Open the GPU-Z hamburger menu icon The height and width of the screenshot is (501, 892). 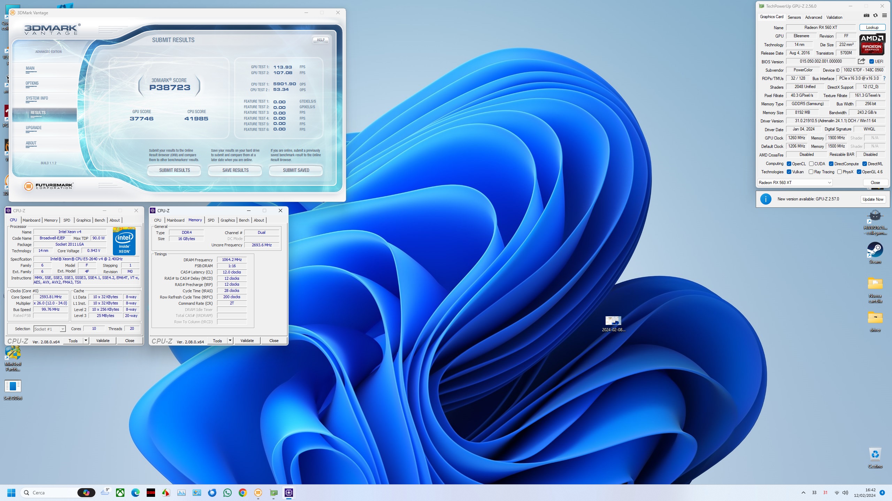click(x=884, y=16)
